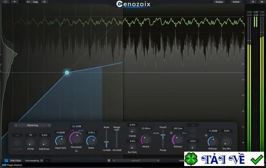266x168 pixels.
Task: Go to the next compressor style arrow
Action: pyautogui.click(x=49, y=125)
